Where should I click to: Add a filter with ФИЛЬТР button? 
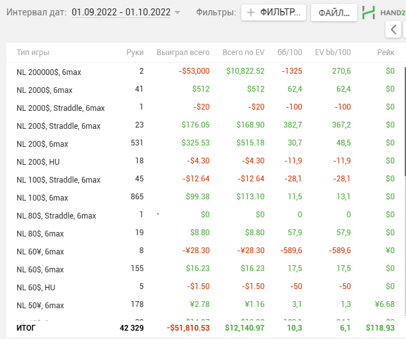coord(273,12)
